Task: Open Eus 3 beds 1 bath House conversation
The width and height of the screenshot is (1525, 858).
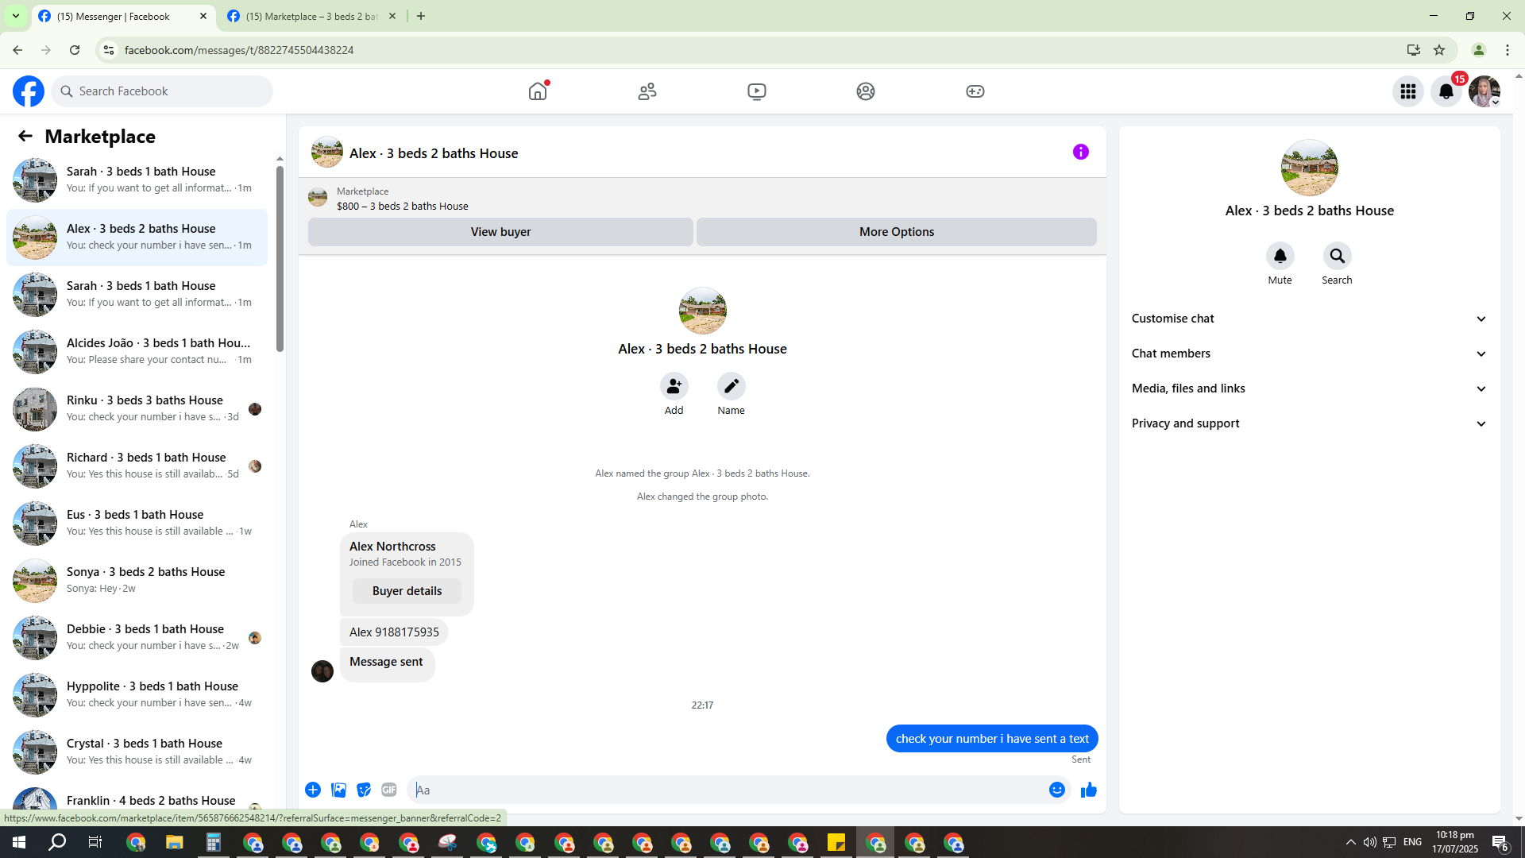Action: pyautogui.click(x=137, y=524)
